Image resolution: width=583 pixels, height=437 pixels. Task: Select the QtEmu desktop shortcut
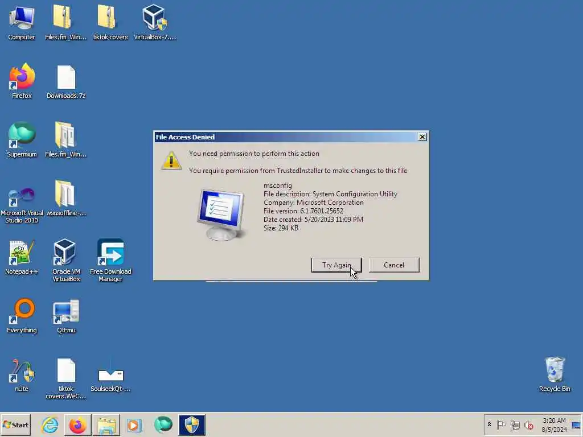tap(66, 316)
